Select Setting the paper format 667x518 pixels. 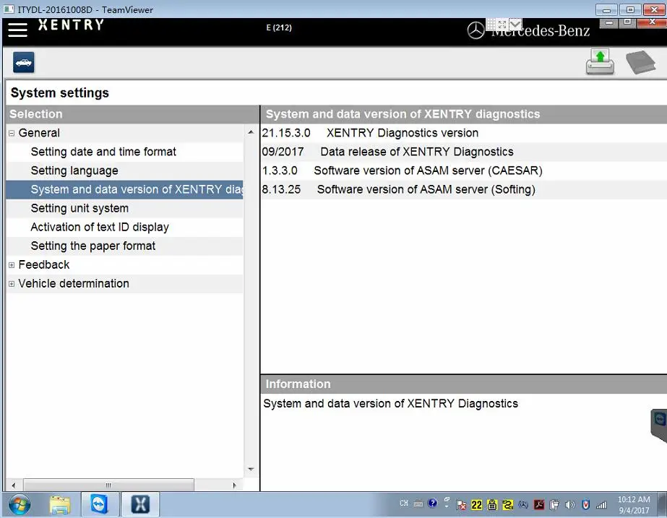pyautogui.click(x=124, y=246)
